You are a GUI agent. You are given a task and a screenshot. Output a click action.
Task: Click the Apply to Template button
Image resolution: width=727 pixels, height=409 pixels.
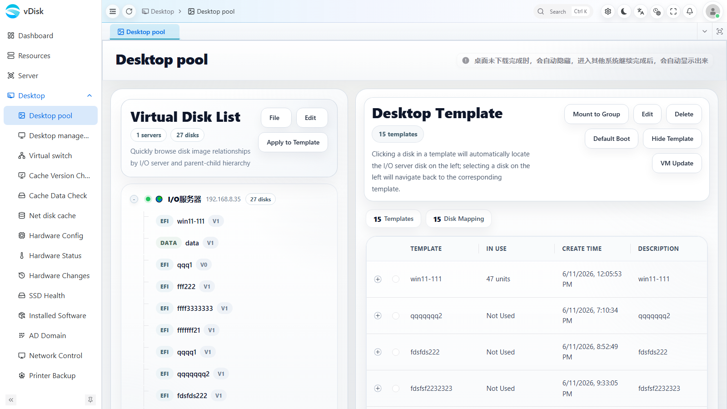tap(293, 142)
